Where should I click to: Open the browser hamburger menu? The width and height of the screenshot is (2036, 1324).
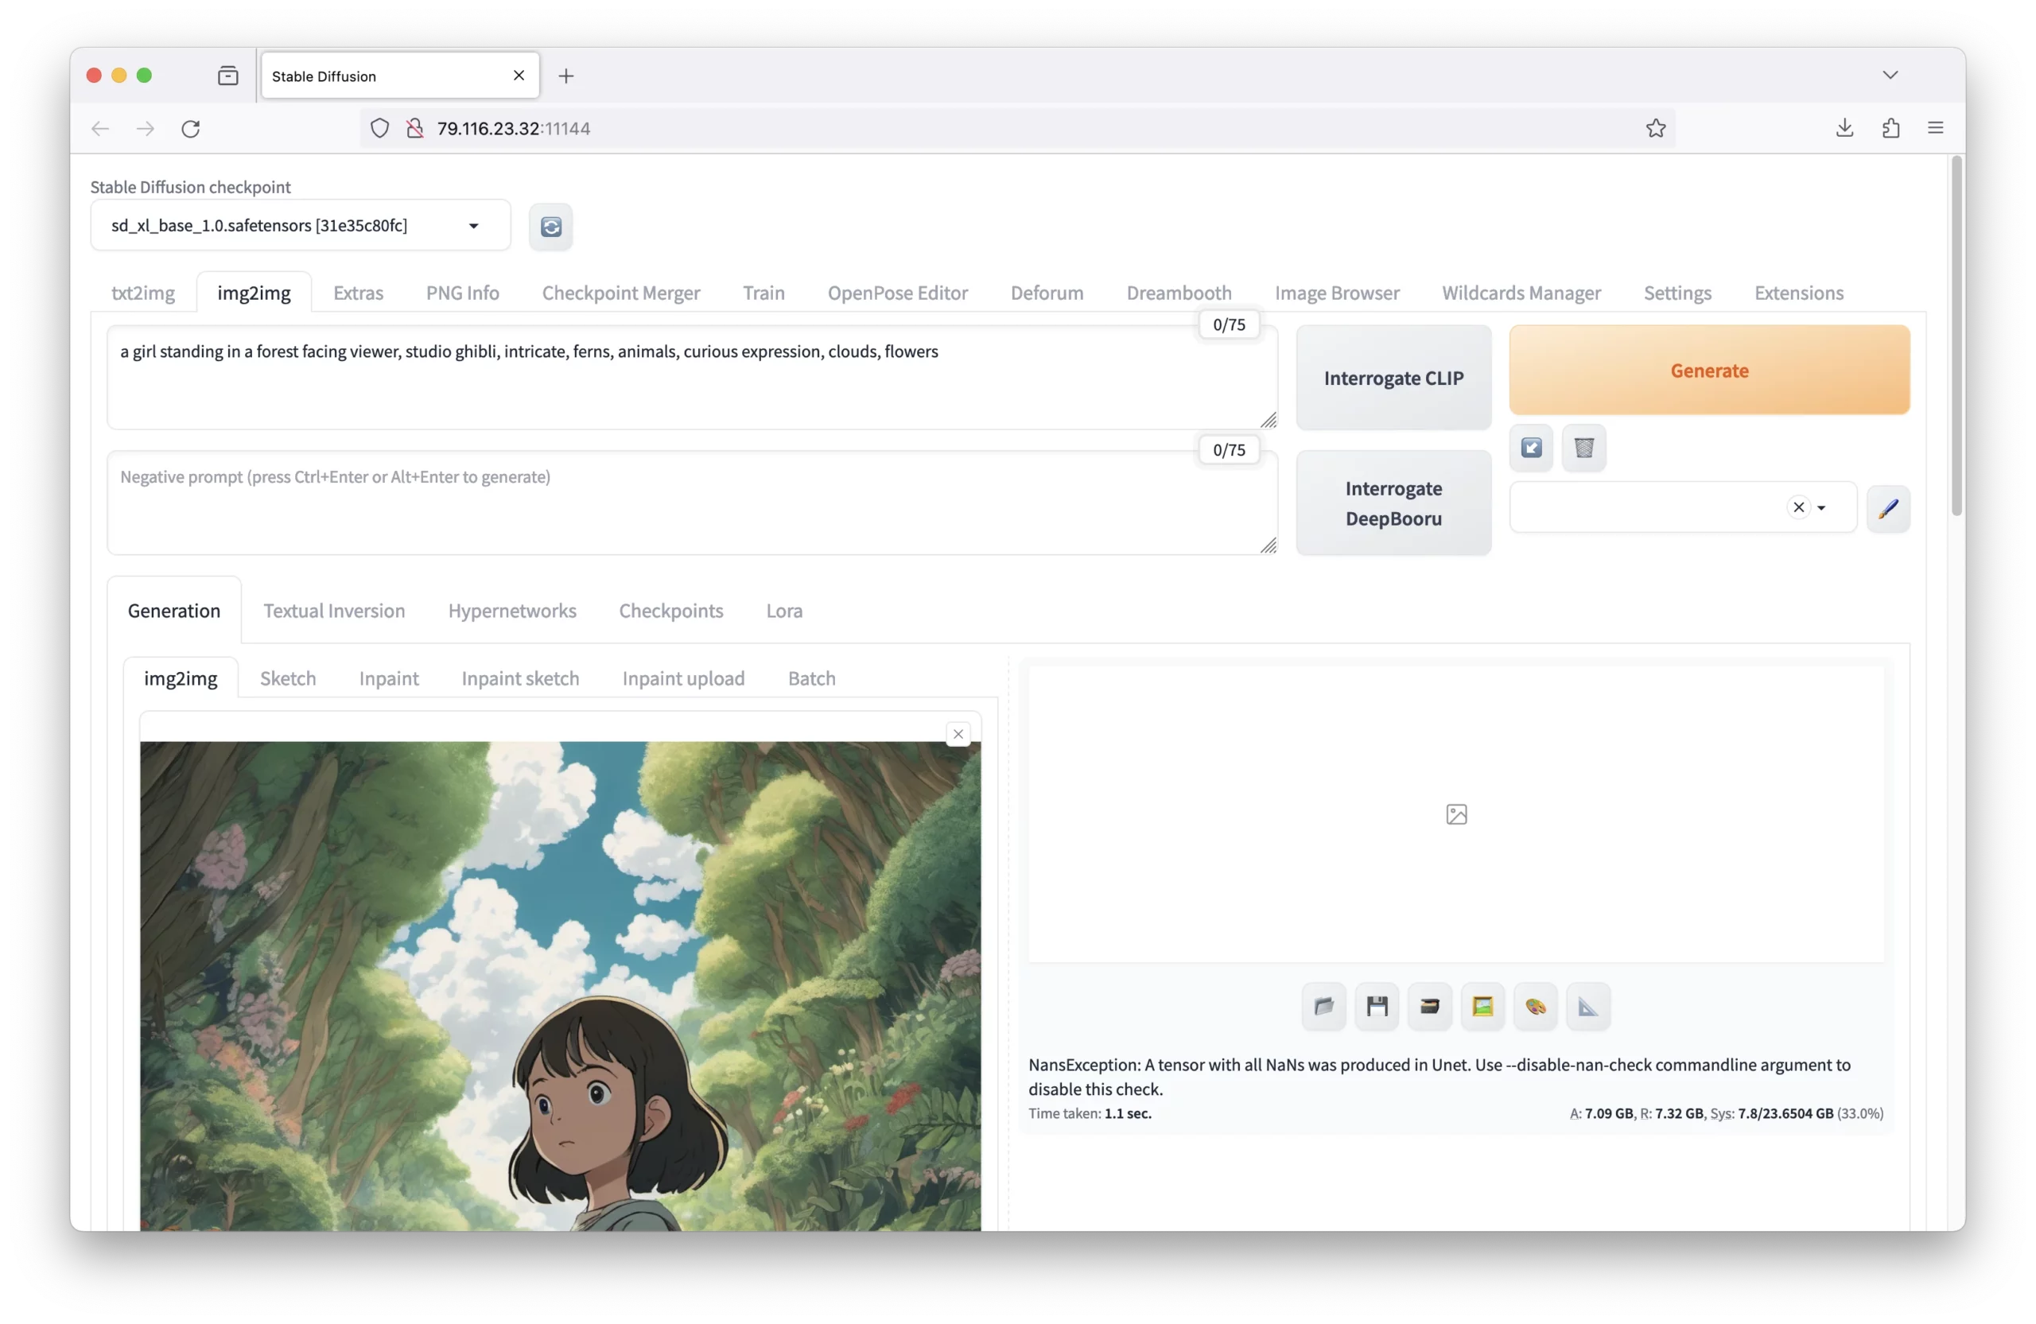click(1935, 128)
